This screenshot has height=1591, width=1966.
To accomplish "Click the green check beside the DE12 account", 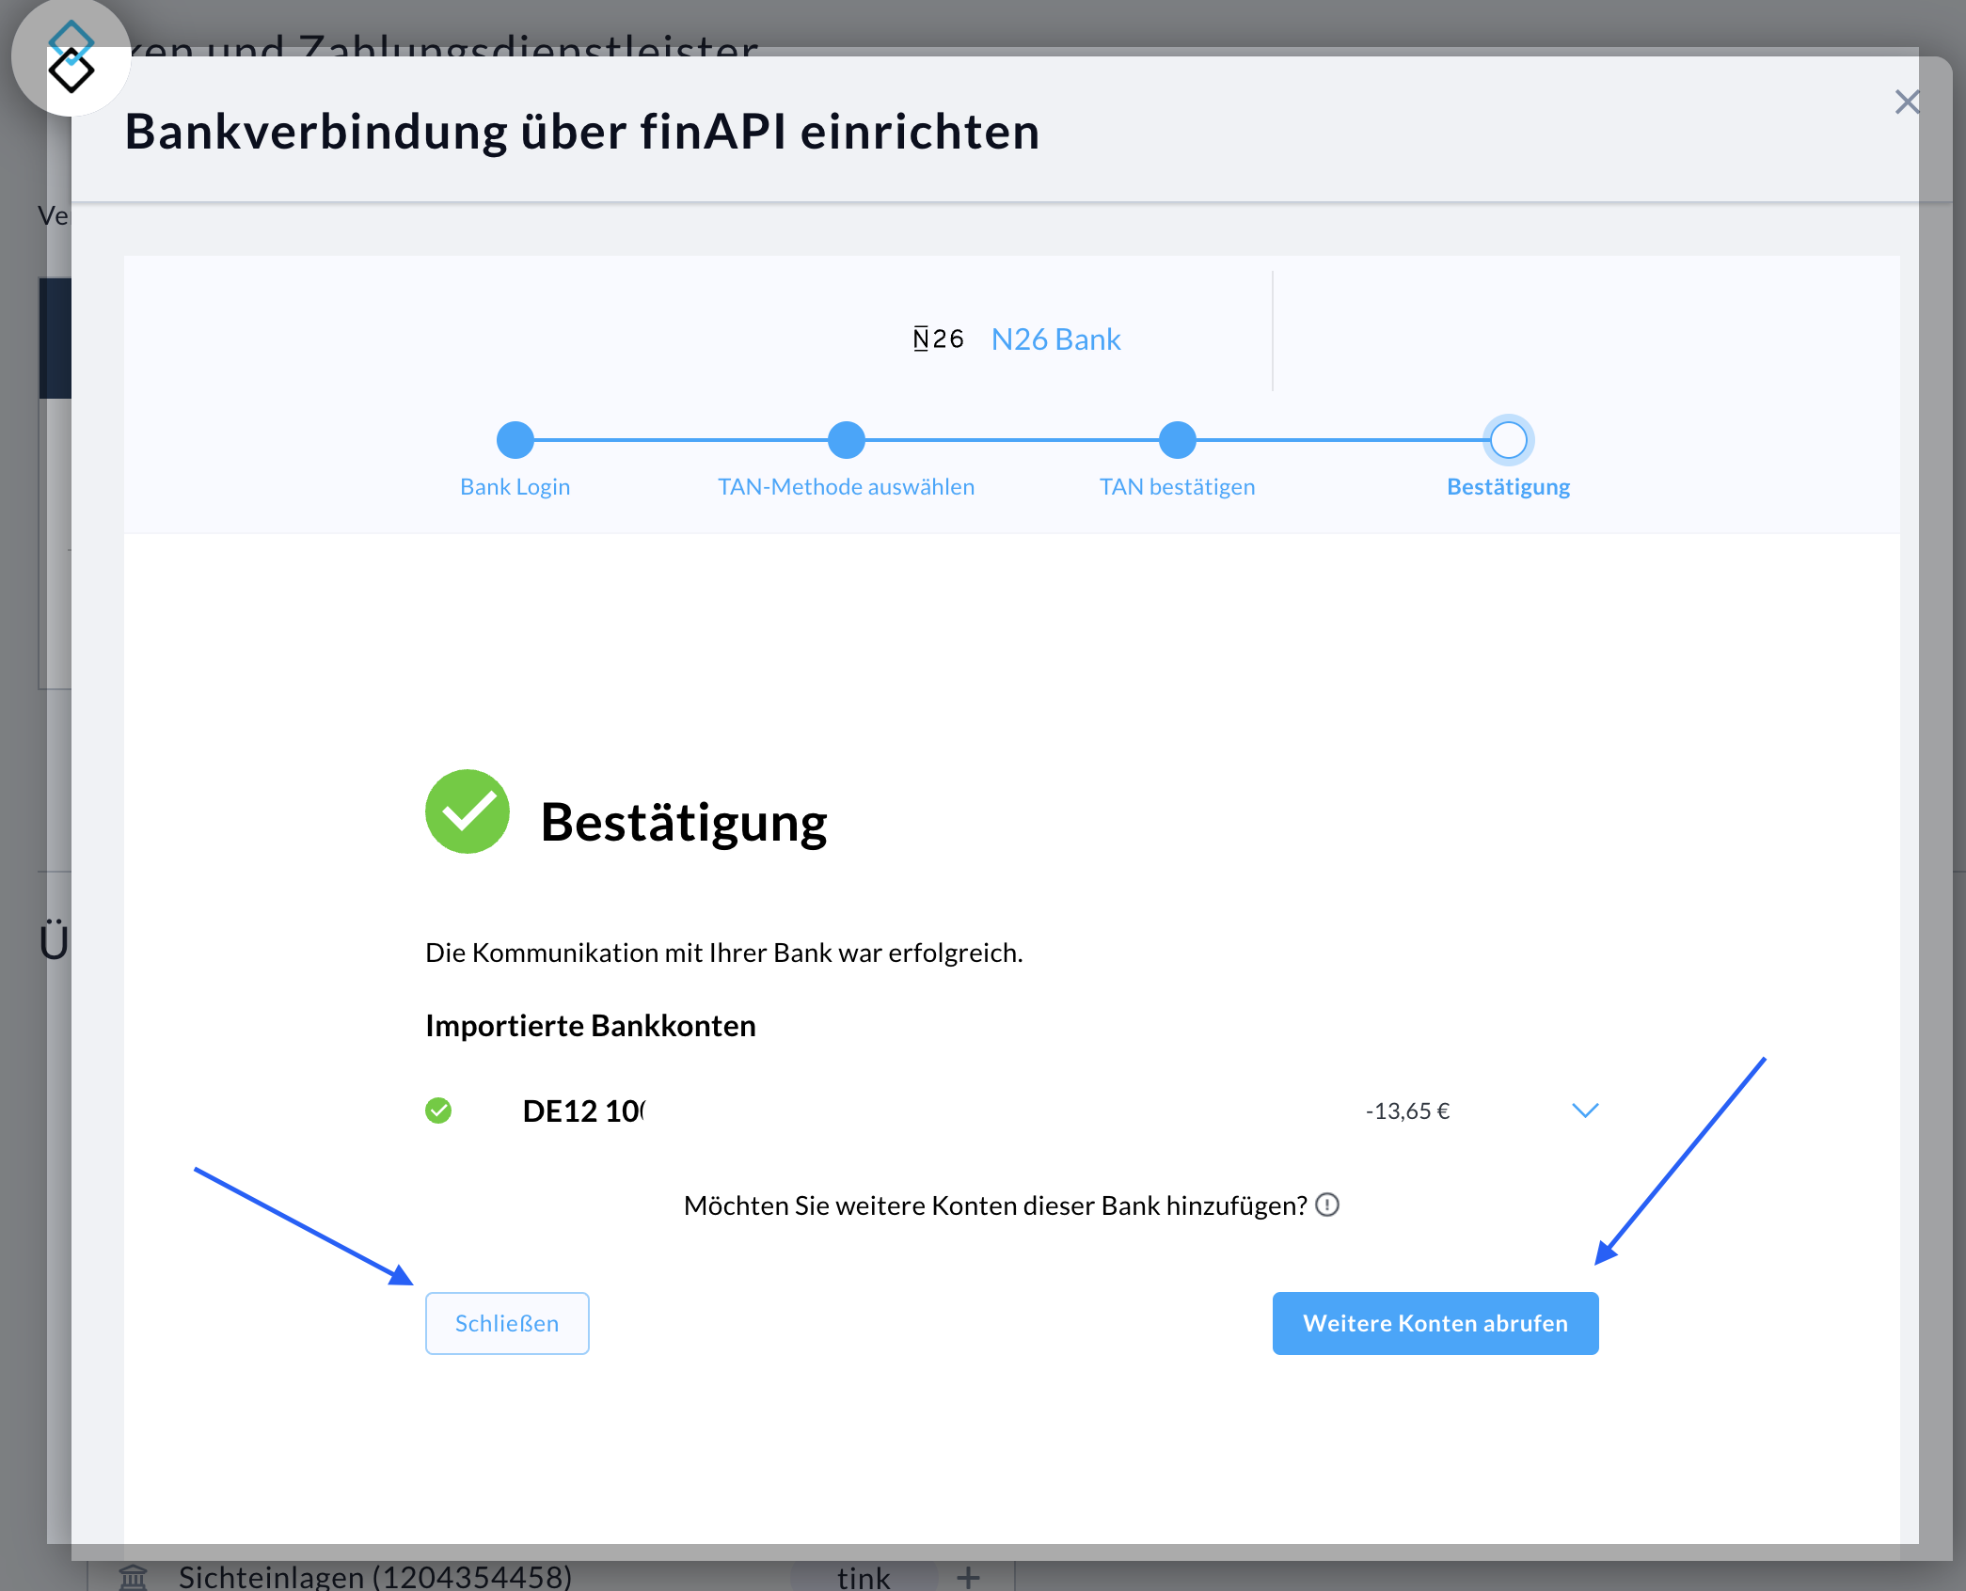I will tap(439, 1111).
